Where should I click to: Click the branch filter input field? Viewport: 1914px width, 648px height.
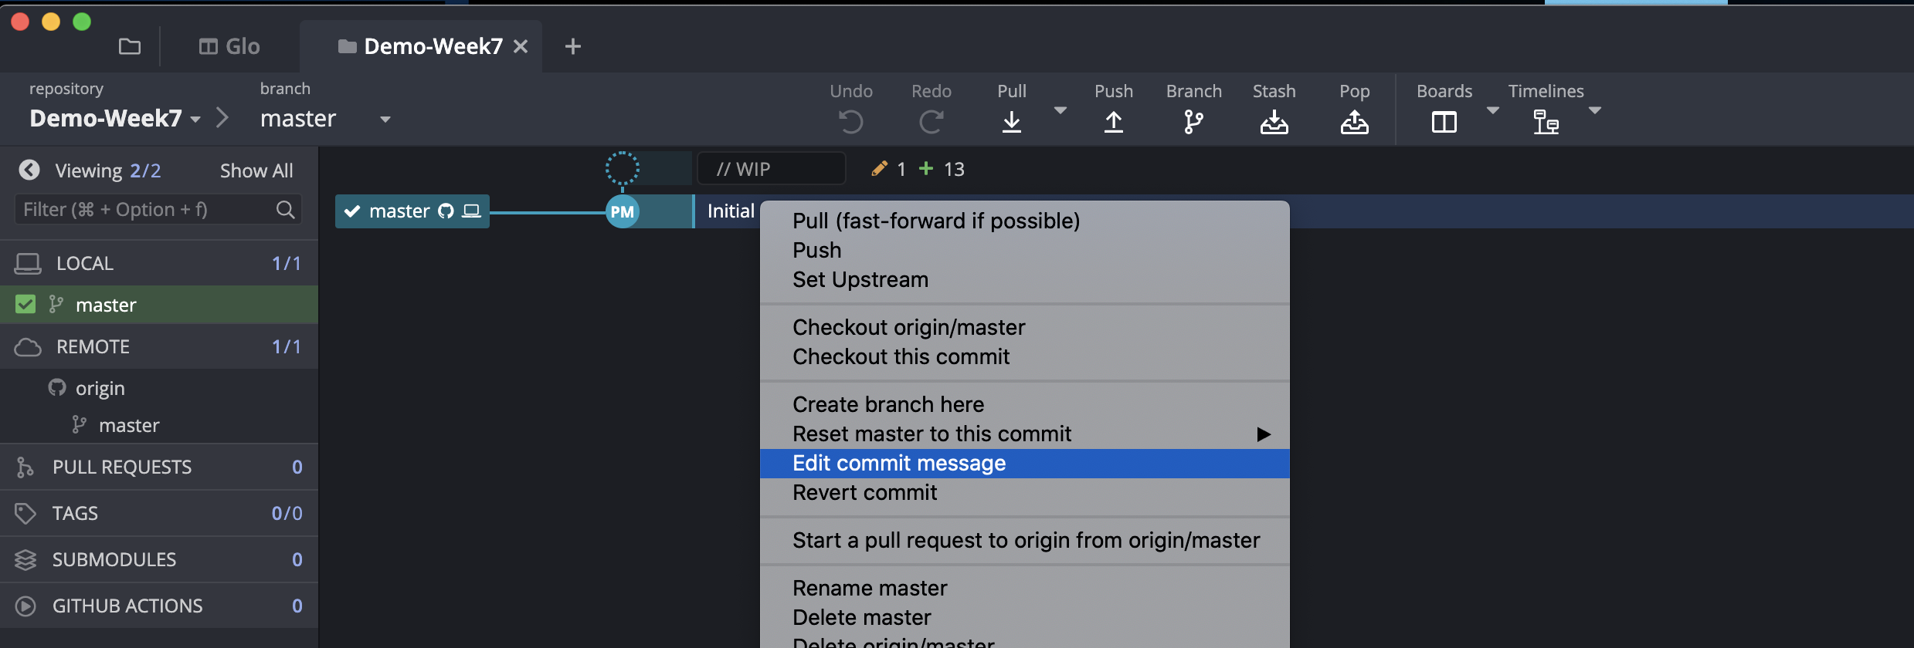tap(147, 210)
